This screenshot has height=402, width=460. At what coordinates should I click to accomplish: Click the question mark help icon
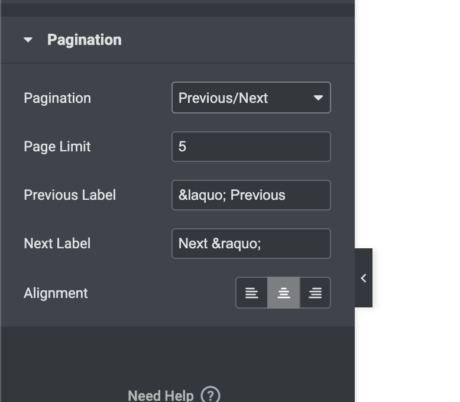210,395
